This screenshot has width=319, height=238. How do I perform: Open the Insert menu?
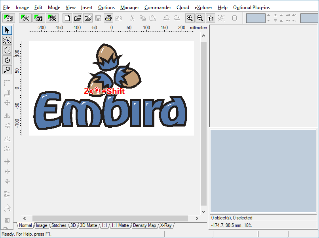click(x=87, y=8)
